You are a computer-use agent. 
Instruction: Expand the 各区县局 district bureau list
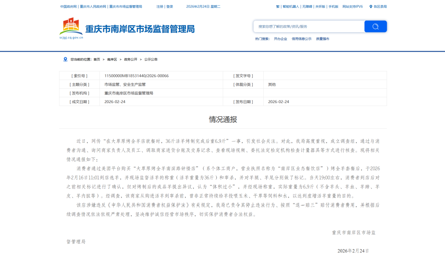pyautogui.click(x=380, y=7)
